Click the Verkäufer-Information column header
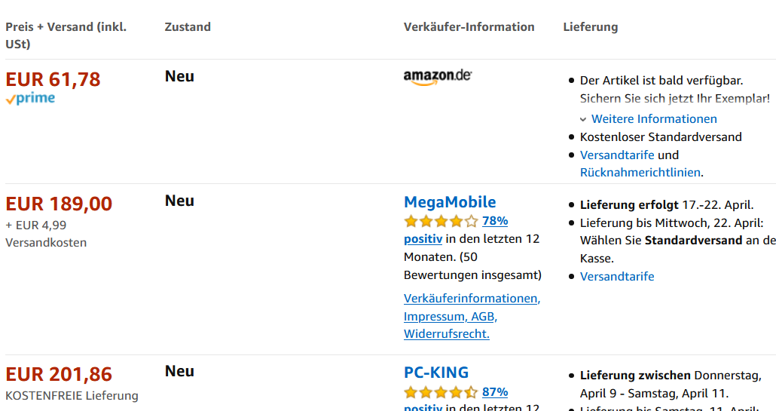 (x=469, y=27)
